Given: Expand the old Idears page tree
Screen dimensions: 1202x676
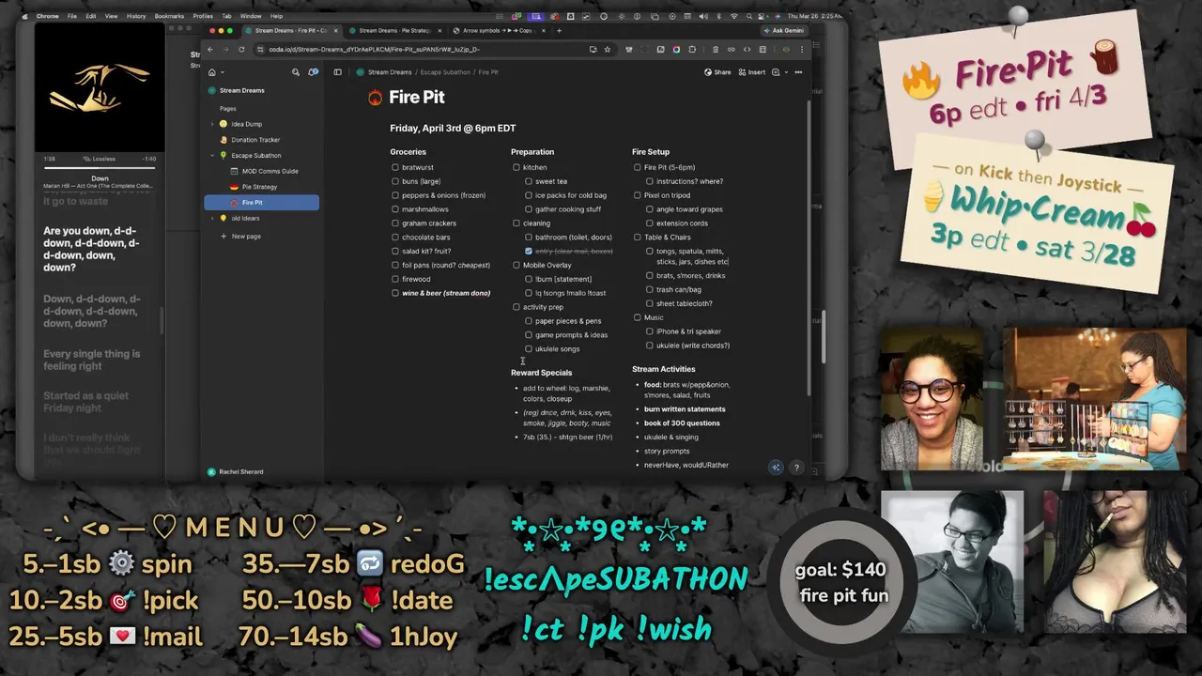Looking at the screenshot, I should (x=212, y=218).
